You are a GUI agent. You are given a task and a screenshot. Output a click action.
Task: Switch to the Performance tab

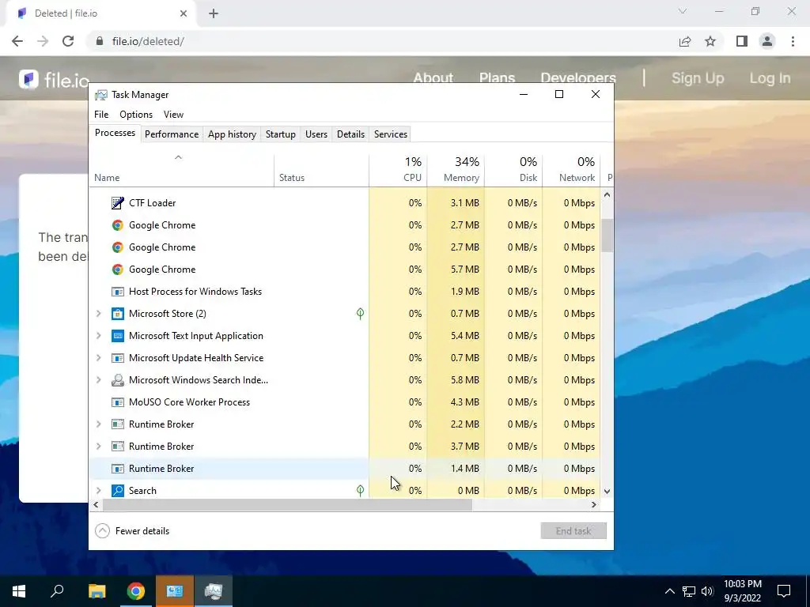[172, 134]
